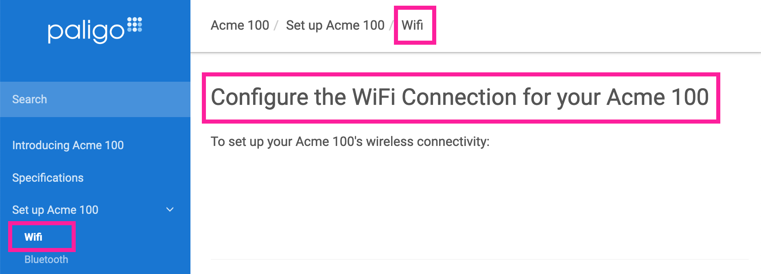Click the Search label in the blue panel
The height and width of the screenshot is (274, 761).
[x=29, y=99]
